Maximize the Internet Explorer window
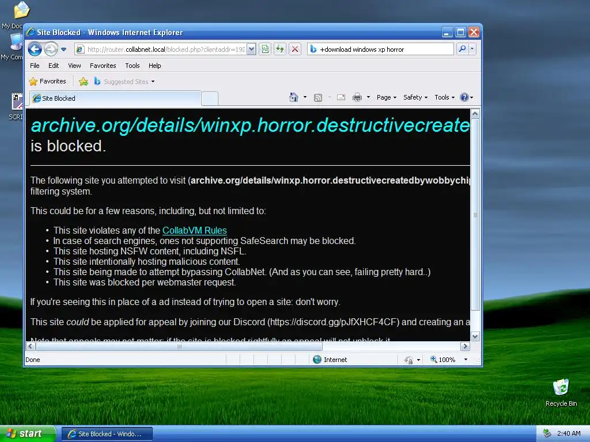 pos(460,32)
